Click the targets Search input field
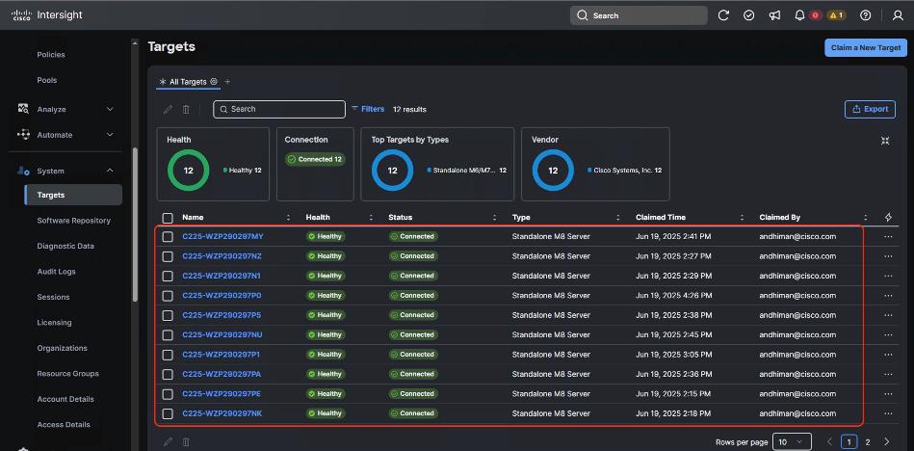 click(279, 109)
